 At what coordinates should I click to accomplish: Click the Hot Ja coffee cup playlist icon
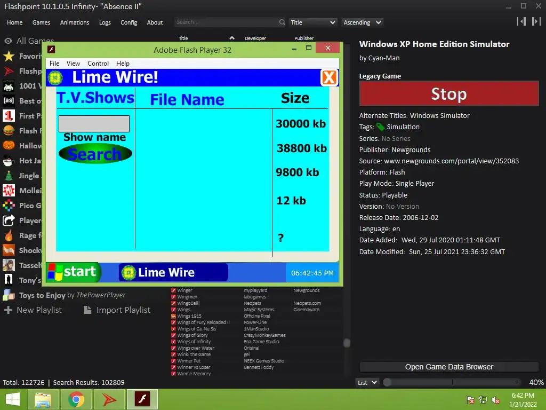point(9,161)
